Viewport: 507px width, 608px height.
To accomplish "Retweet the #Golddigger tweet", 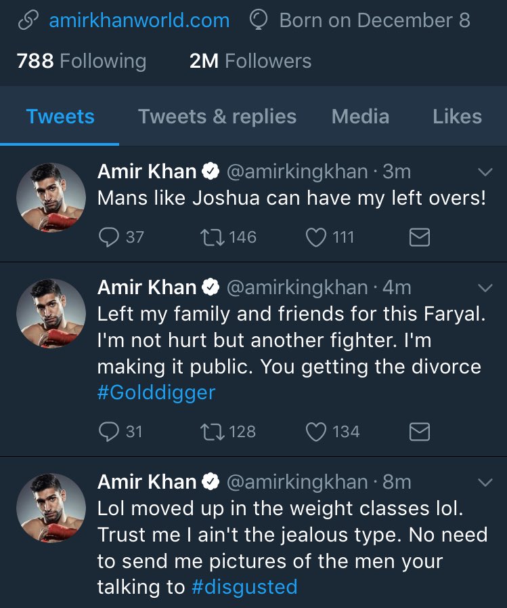I will pos(211,432).
